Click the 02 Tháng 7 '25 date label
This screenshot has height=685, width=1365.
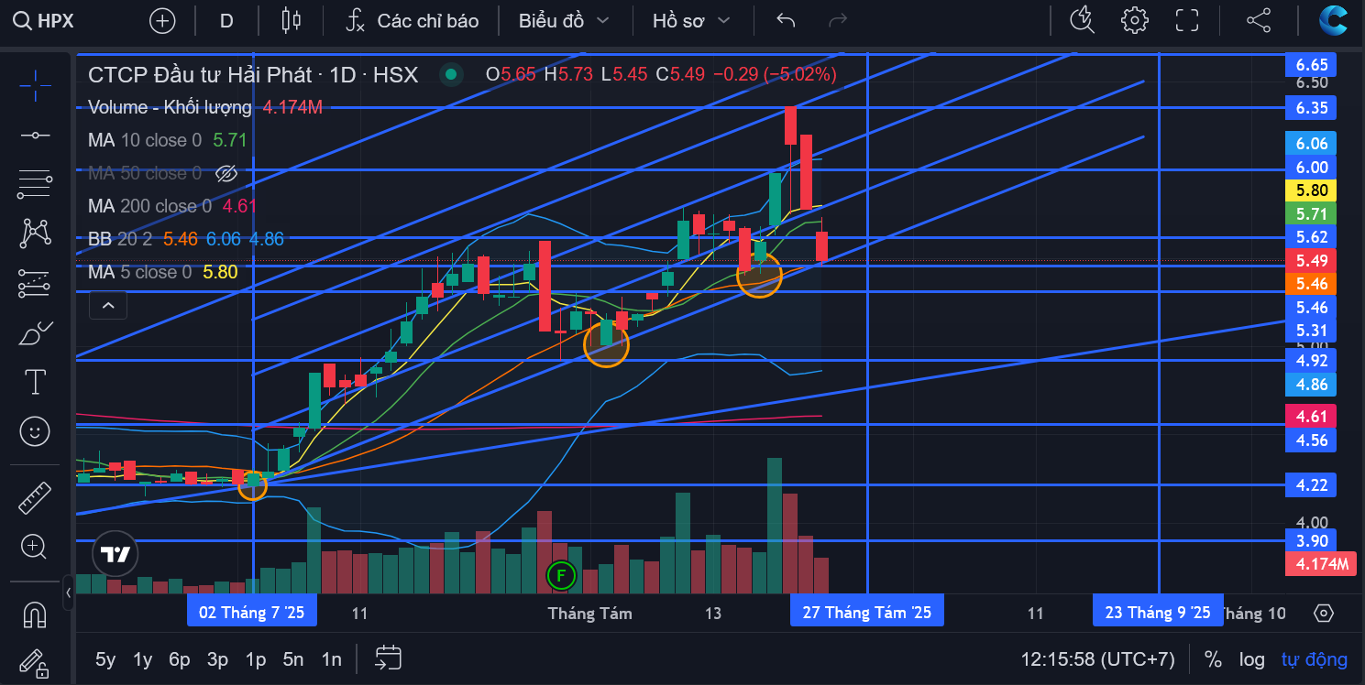(x=252, y=613)
